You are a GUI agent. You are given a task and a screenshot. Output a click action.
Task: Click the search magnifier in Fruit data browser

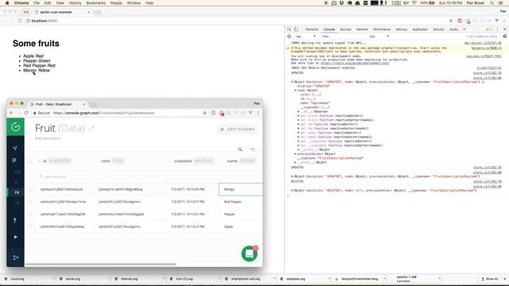click(240, 149)
